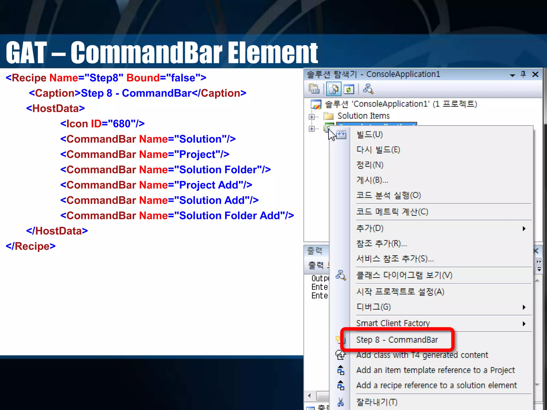Viewport: 547px width, 410px height.
Task: Click the View Class Diagram toolbar icon
Action: click(368, 89)
